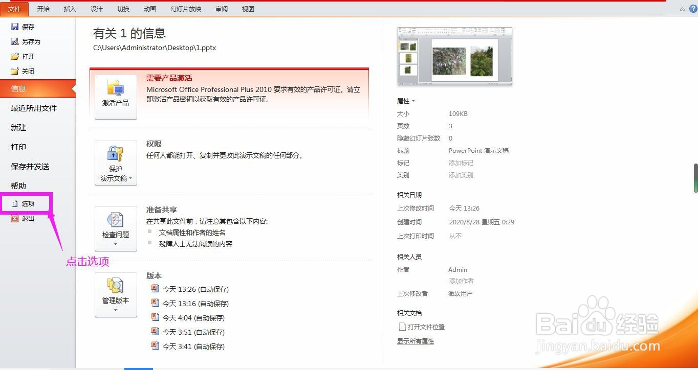Switch to the Transitions (切换) tab

pyautogui.click(x=123, y=9)
